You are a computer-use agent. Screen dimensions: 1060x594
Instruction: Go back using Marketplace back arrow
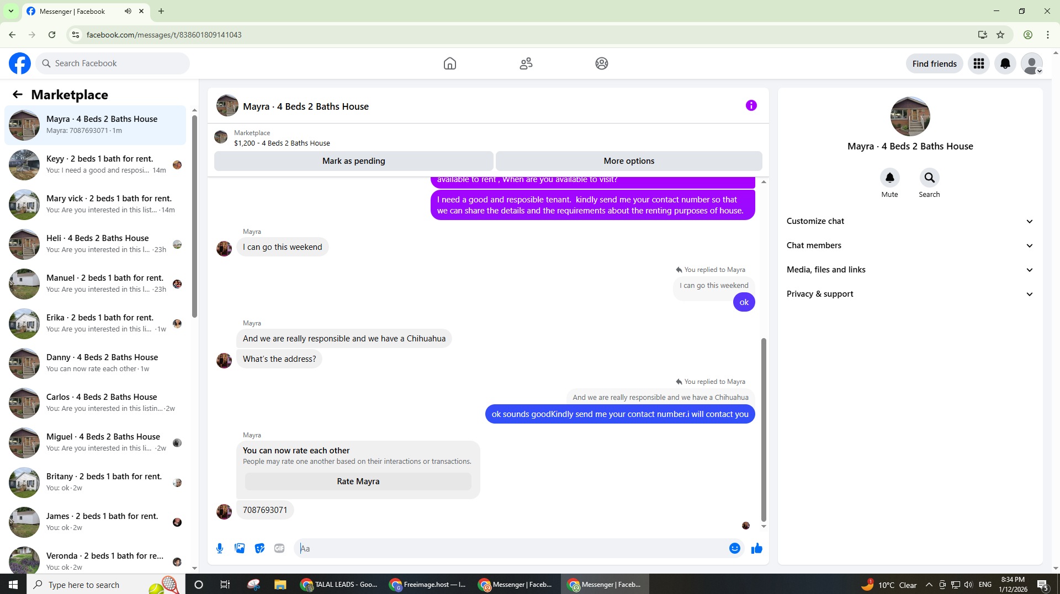coord(18,94)
